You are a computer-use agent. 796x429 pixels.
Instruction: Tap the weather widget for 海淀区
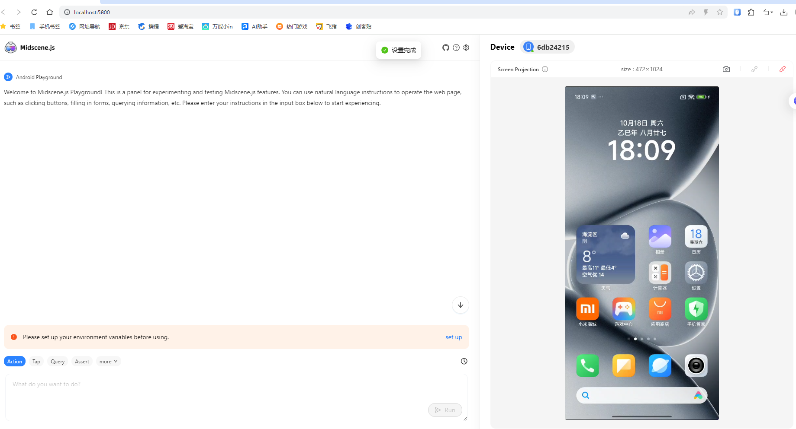coord(606,254)
